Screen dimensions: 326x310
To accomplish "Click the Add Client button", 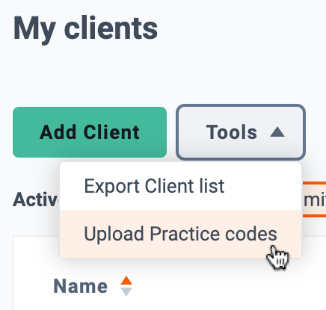I will click(90, 132).
